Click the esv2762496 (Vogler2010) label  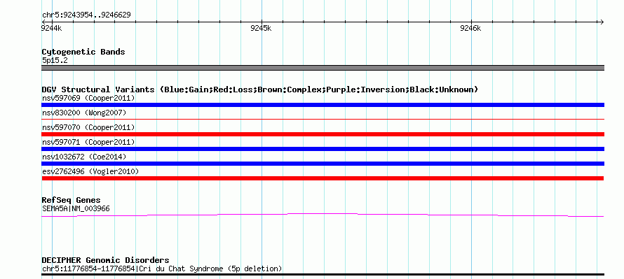point(90,171)
